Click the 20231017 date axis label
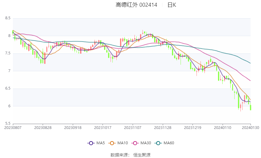Screen dimensions: 261x158 coord(102,127)
